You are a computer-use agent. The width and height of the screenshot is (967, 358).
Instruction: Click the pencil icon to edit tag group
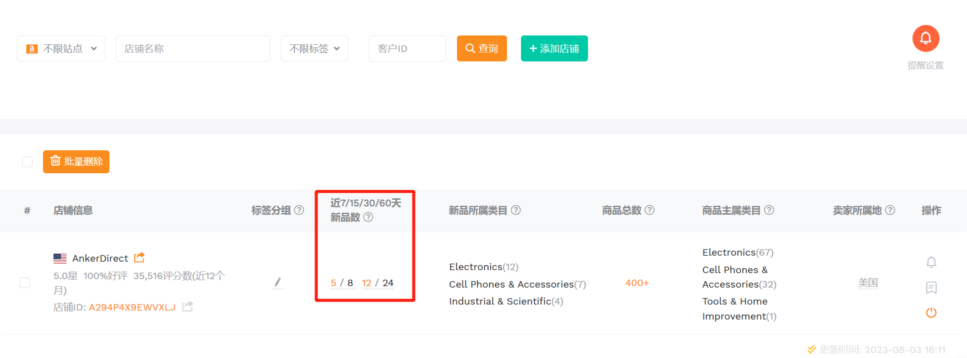[277, 283]
